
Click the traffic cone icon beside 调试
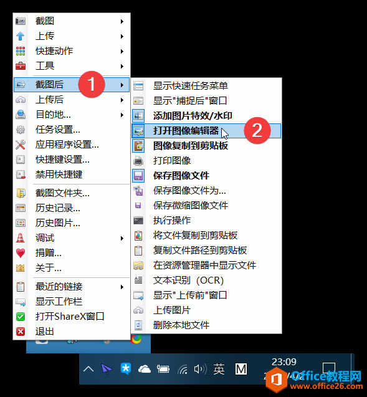pos(21,238)
